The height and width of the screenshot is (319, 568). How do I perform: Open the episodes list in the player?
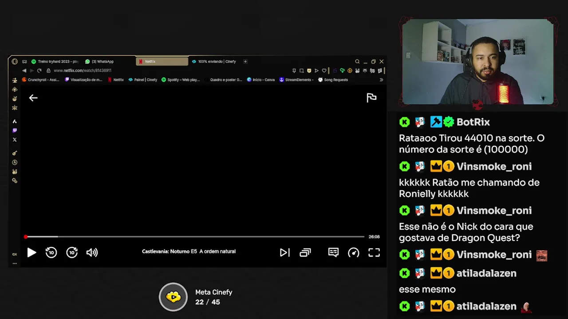(305, 253)
